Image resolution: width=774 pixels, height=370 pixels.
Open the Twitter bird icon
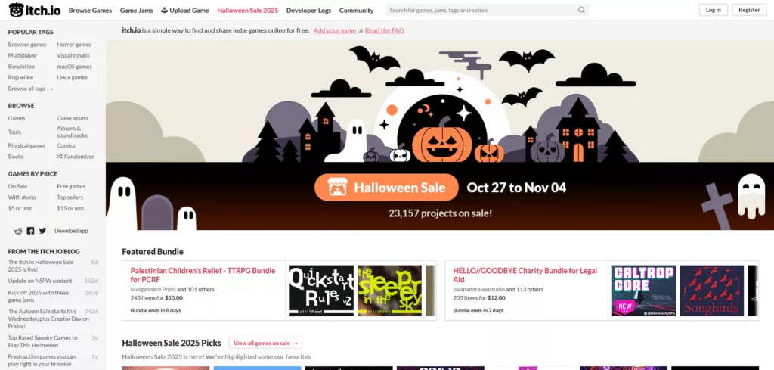[43, 231]
